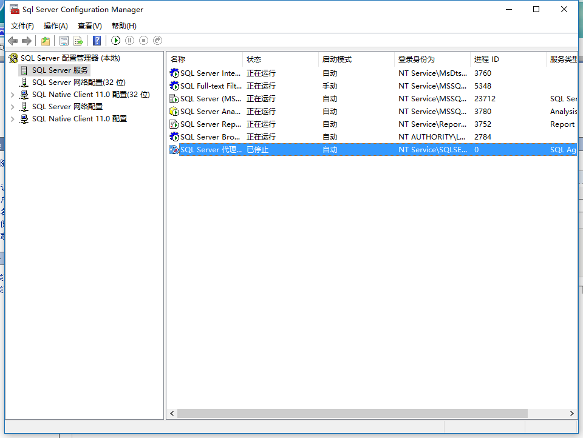The width and height of the screenshot is (583, 438).
Task: Click the horizontal scrollbar thumb
Action: click(352, 414)
